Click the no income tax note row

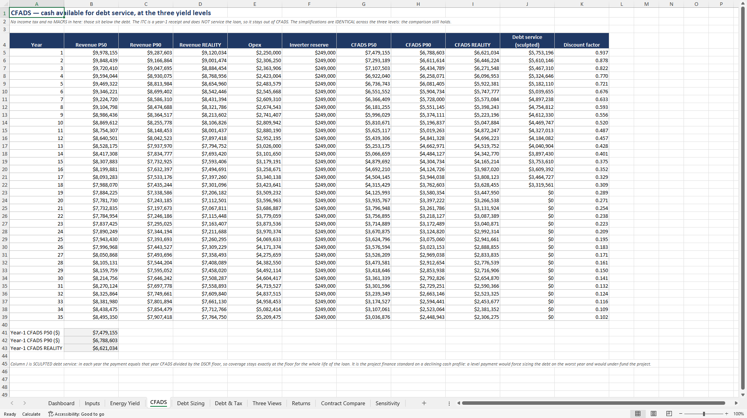(x=231, y=22)
